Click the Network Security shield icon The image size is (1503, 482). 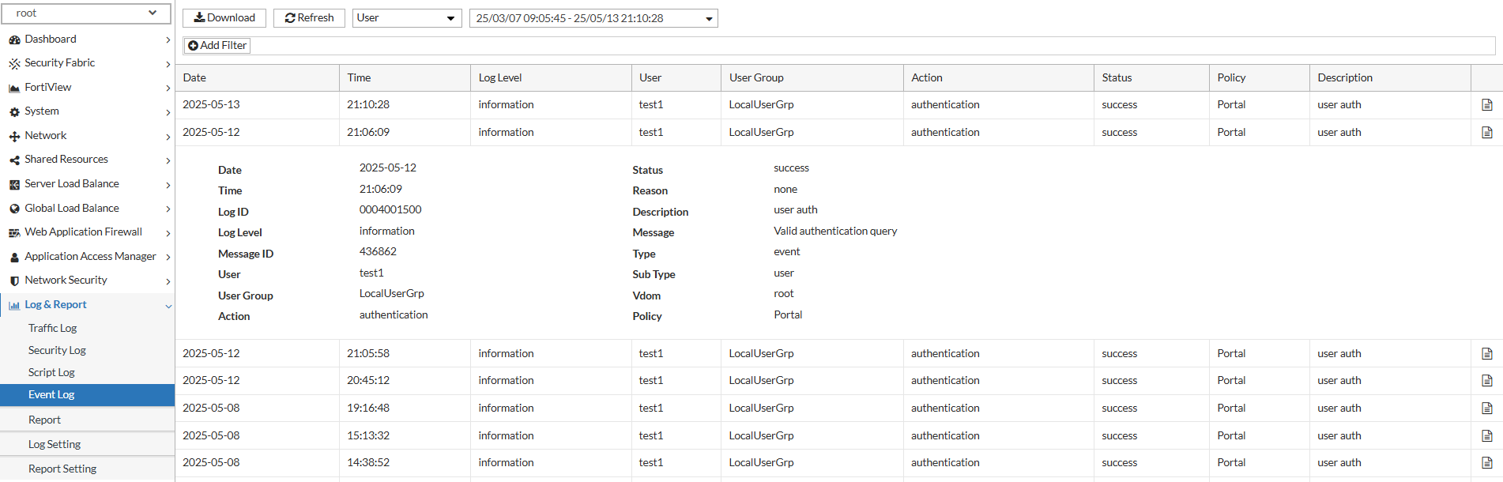point(14,281)
